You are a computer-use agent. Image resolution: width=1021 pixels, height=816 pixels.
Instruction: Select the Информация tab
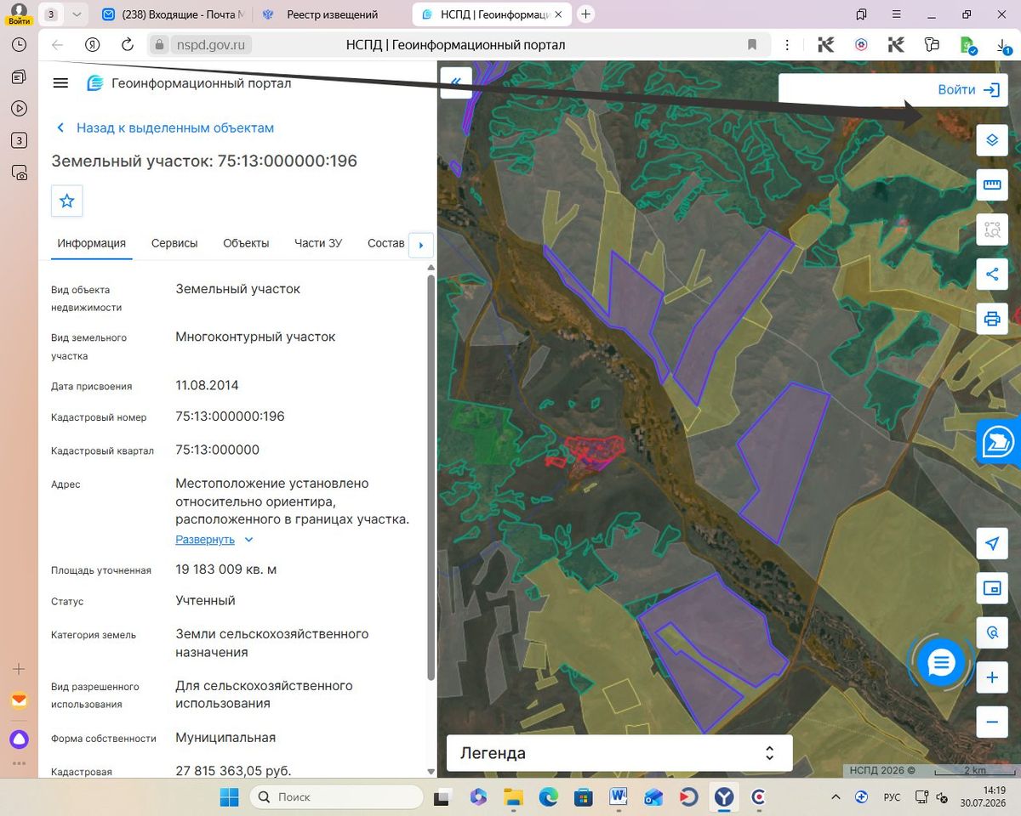(x=92, y=243)
